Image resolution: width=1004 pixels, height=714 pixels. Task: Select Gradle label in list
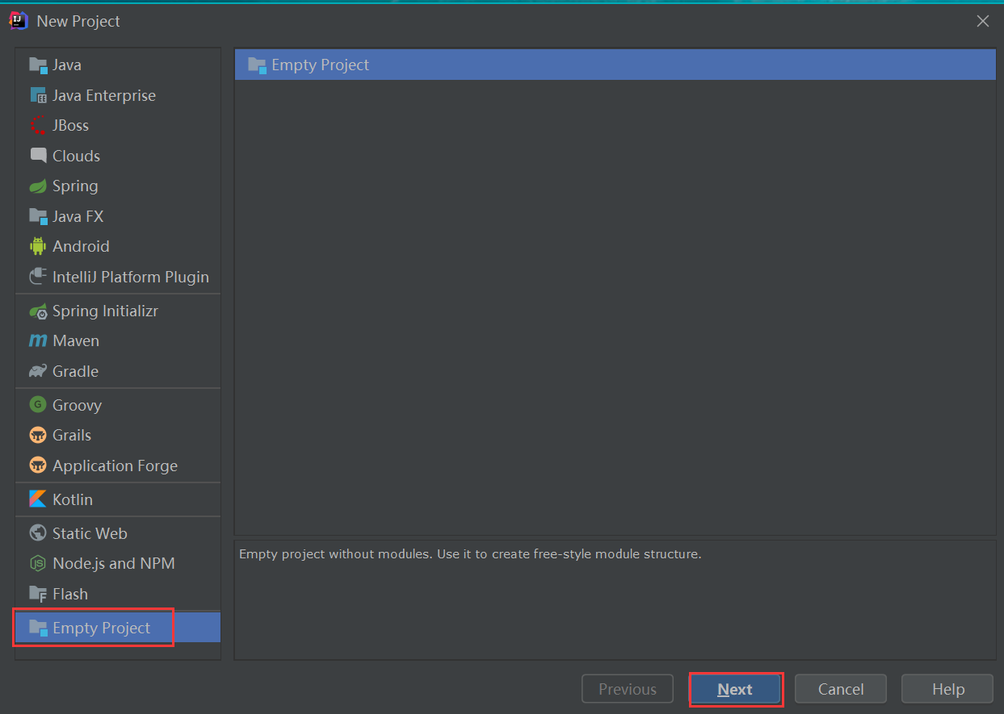point(76,371)
